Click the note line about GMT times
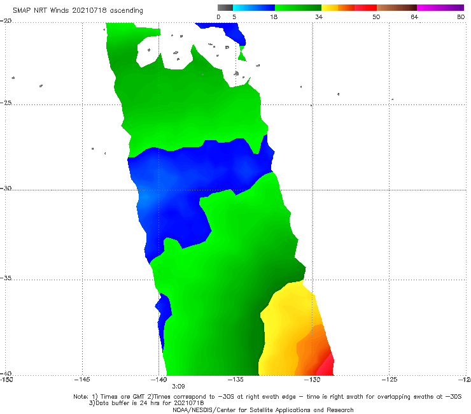The width and height of the screenshot is (471, 414). pos(267,397)
